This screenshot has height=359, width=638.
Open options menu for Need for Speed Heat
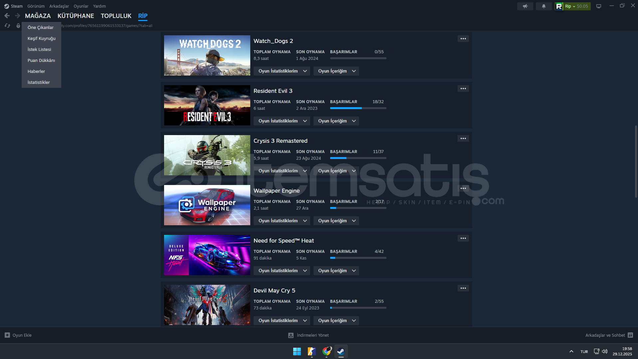click(463, 238)
